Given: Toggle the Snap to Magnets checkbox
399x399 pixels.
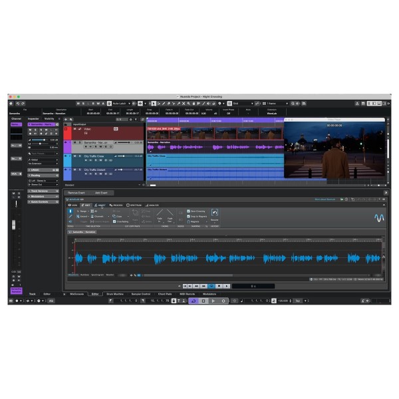Looking at the screenshot, I should tap(188, 216).
